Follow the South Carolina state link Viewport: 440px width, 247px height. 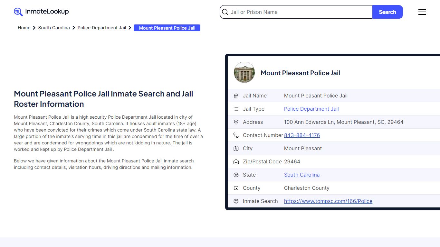tap(302, 175)
